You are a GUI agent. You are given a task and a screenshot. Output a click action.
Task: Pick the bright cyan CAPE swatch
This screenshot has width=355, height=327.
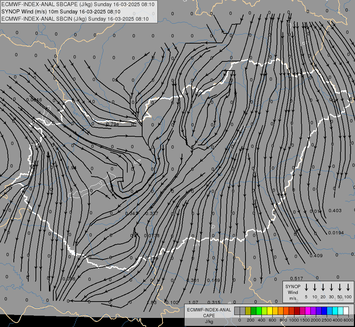pyautogui.click(x=335, y=311)
